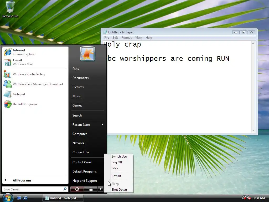Open Notepad's File menu
This screenshot has height=202, width=269.
click(x=107, y=38)
